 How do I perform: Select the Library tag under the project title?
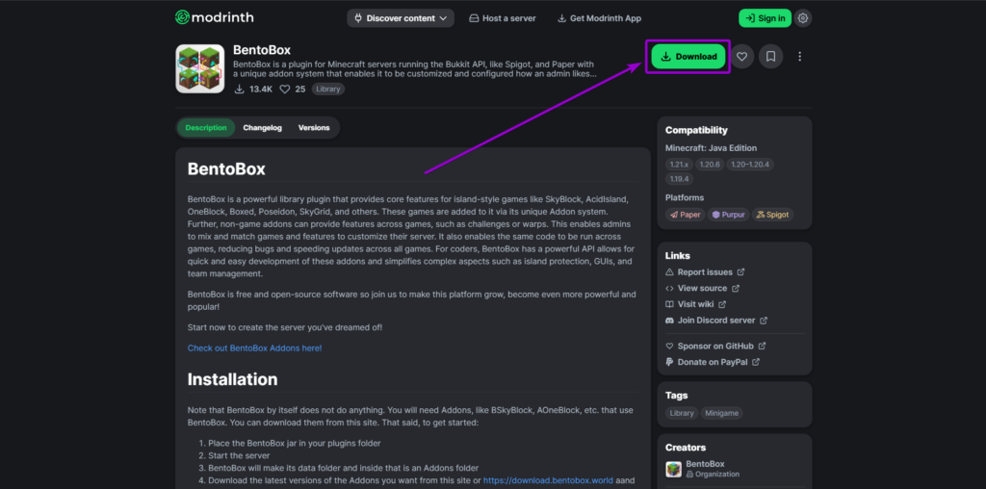(x=328, y=90)
